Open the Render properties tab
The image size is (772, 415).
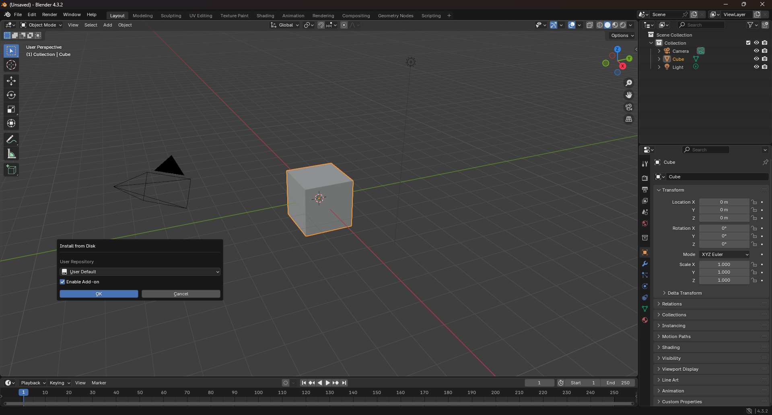click(645, 178)
